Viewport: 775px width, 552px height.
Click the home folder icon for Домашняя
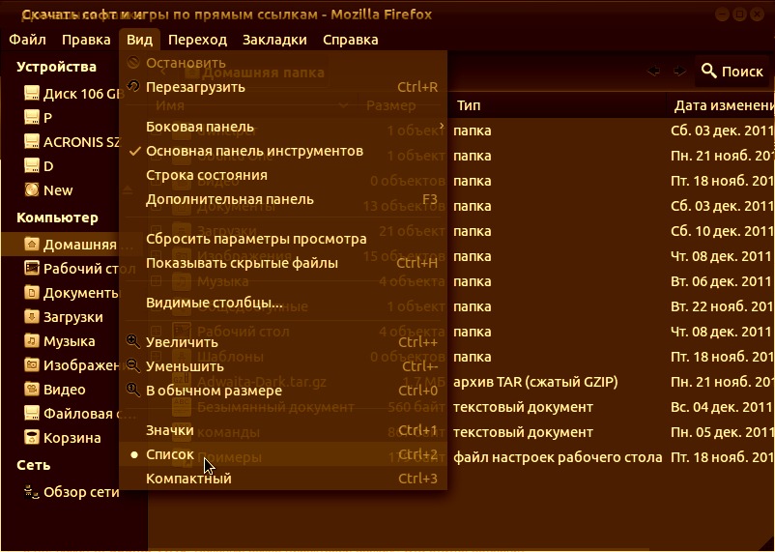[32, 245]
